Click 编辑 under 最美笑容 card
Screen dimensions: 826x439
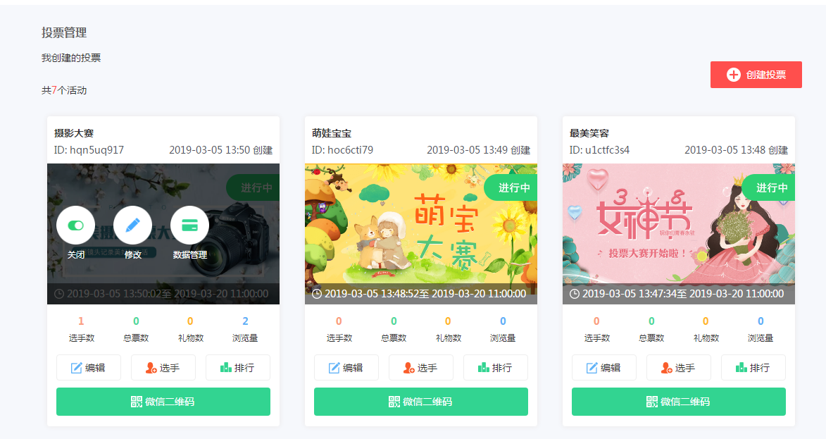click(603, 368)
